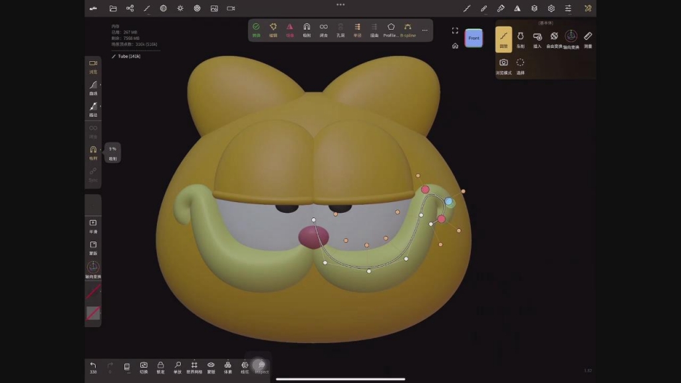Image resolution: width=681 pixels, height=383 pixels.
Task: Tap the orange Edit points button
Action: 273,30
